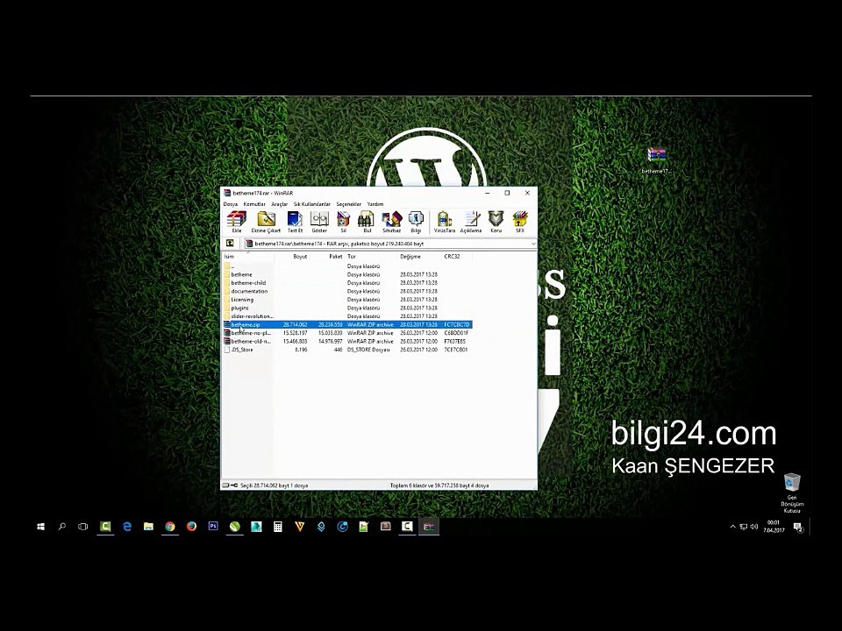Viewport: 842px width, 631px height.
Task: Open Calculator from the taskbar
Action: tap(278, 527)
